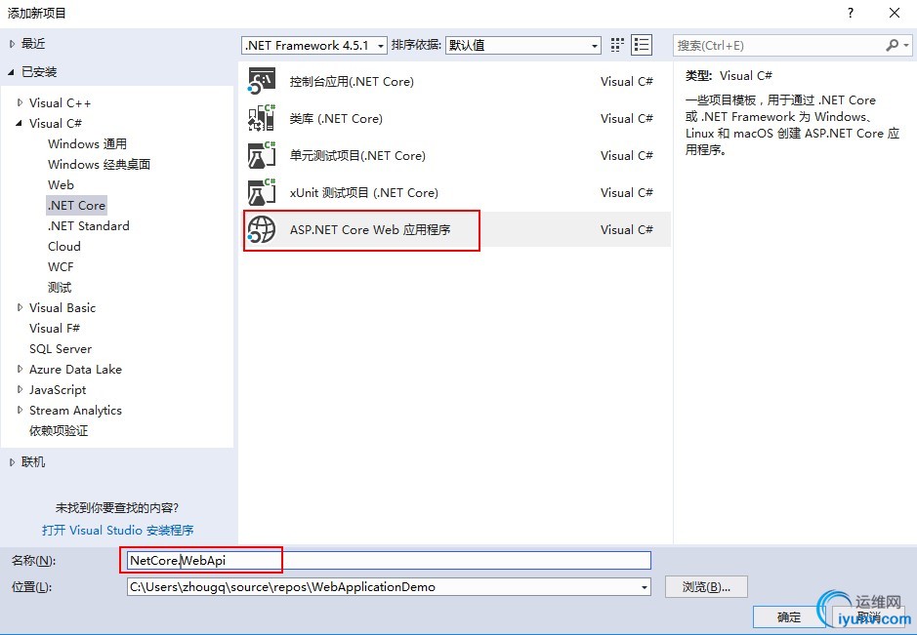Screen dimensions: 917x635
Task: Expand the 最近 section
Action: pos(13,44)
